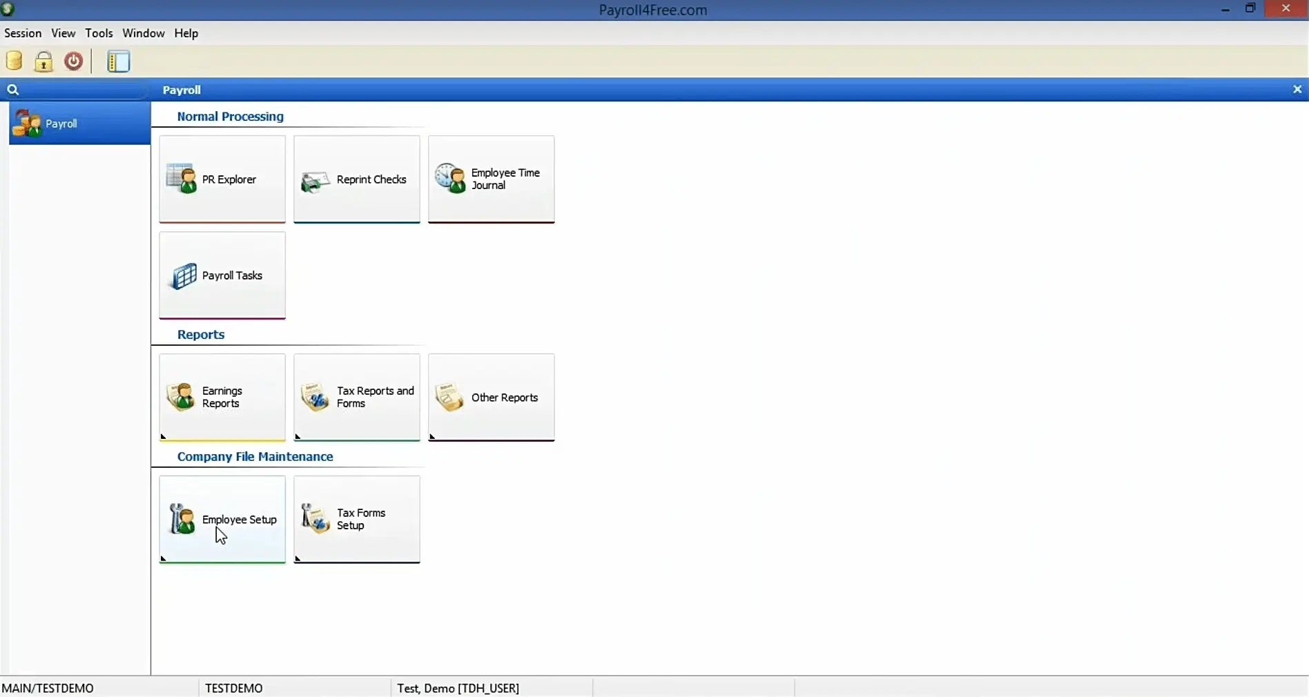Expand the corner options on Other Reports tile
The image size is (1309, 697).
tap(432, 438)
